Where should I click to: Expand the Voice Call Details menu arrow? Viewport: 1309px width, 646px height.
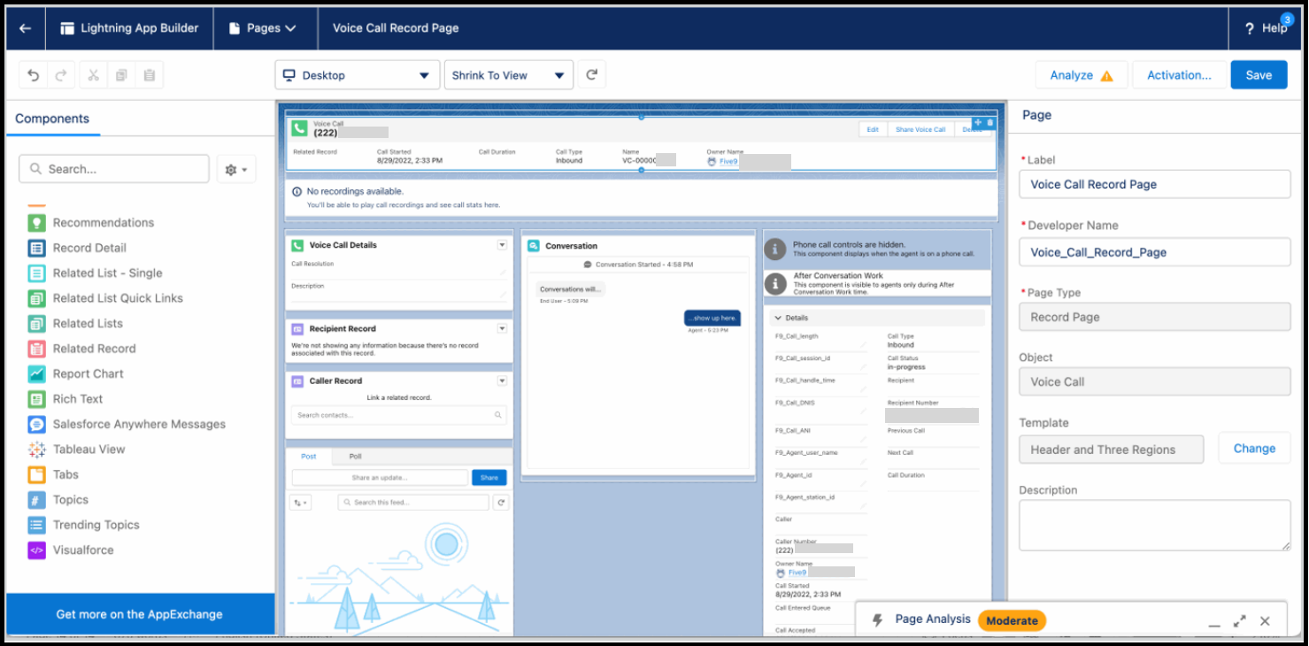(x=502, y=245)
